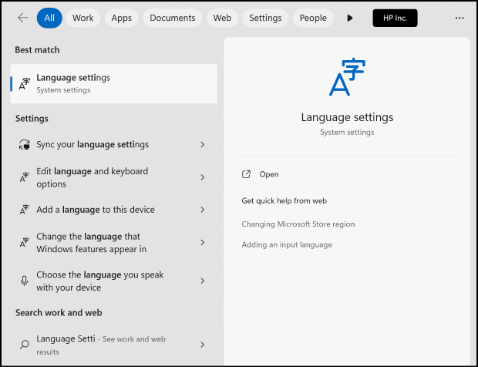
Task: Click microphone icon for speech language
Action: click(x=24, y=281)
